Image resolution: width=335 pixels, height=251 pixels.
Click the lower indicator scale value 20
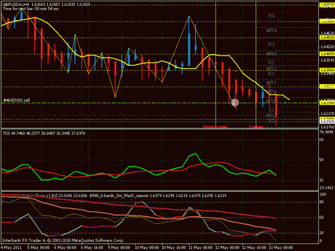tap(321, 233)
